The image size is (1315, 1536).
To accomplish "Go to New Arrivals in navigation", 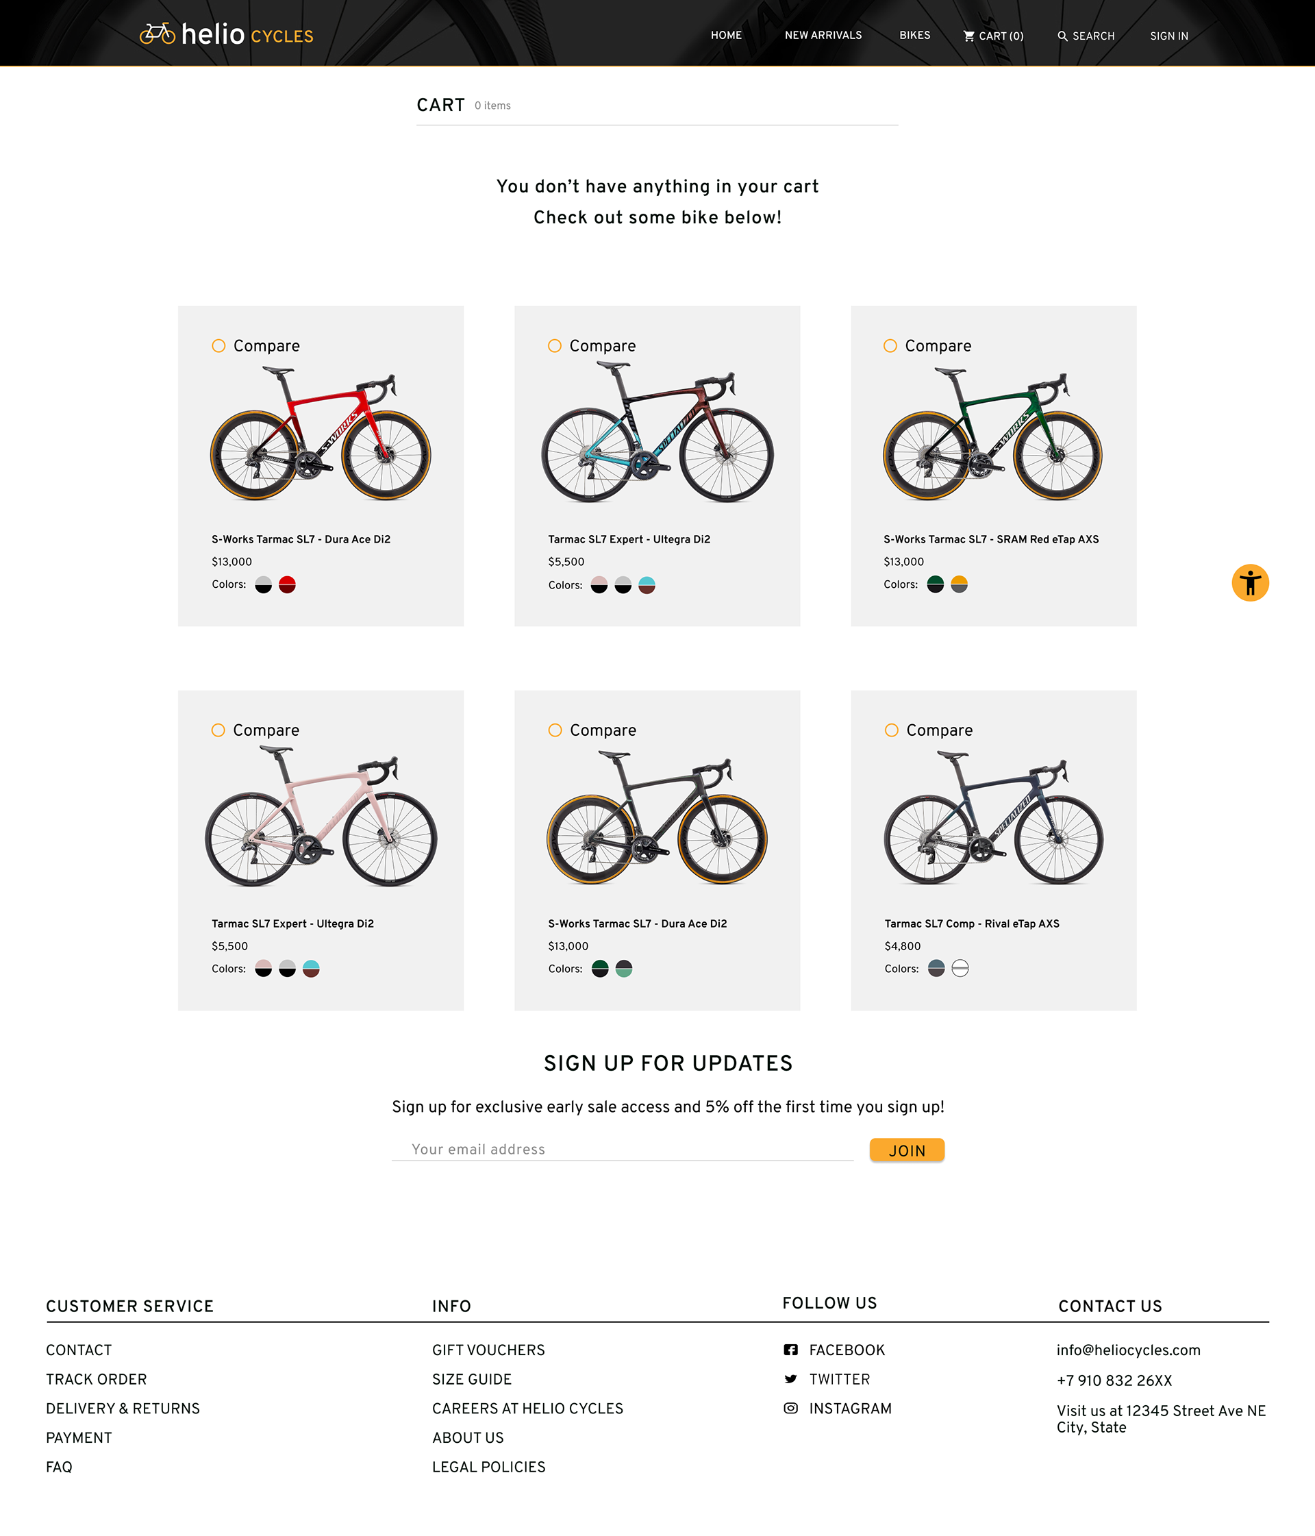I will [823, 36].
